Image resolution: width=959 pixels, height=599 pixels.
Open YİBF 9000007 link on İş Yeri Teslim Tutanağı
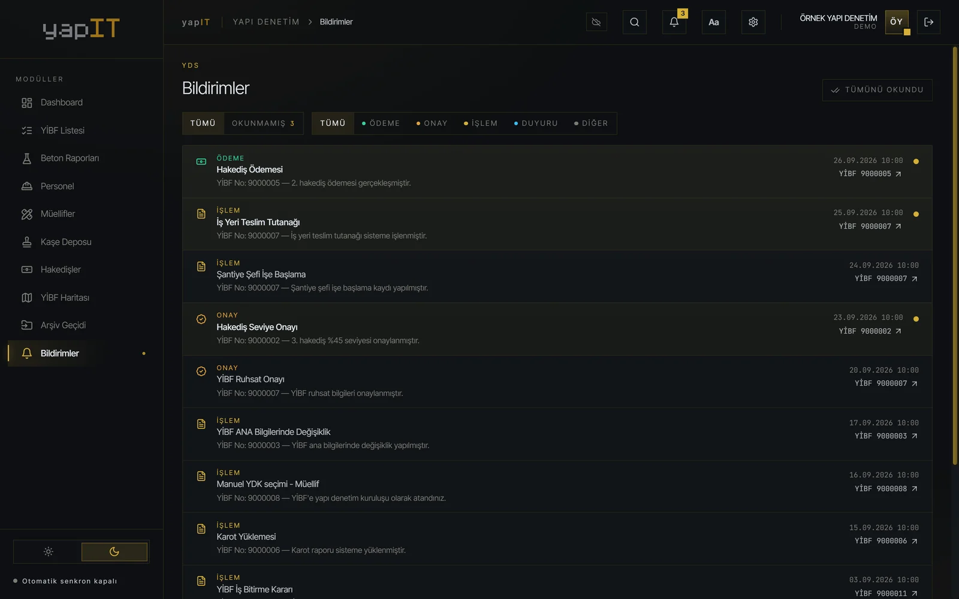(870, 226)
